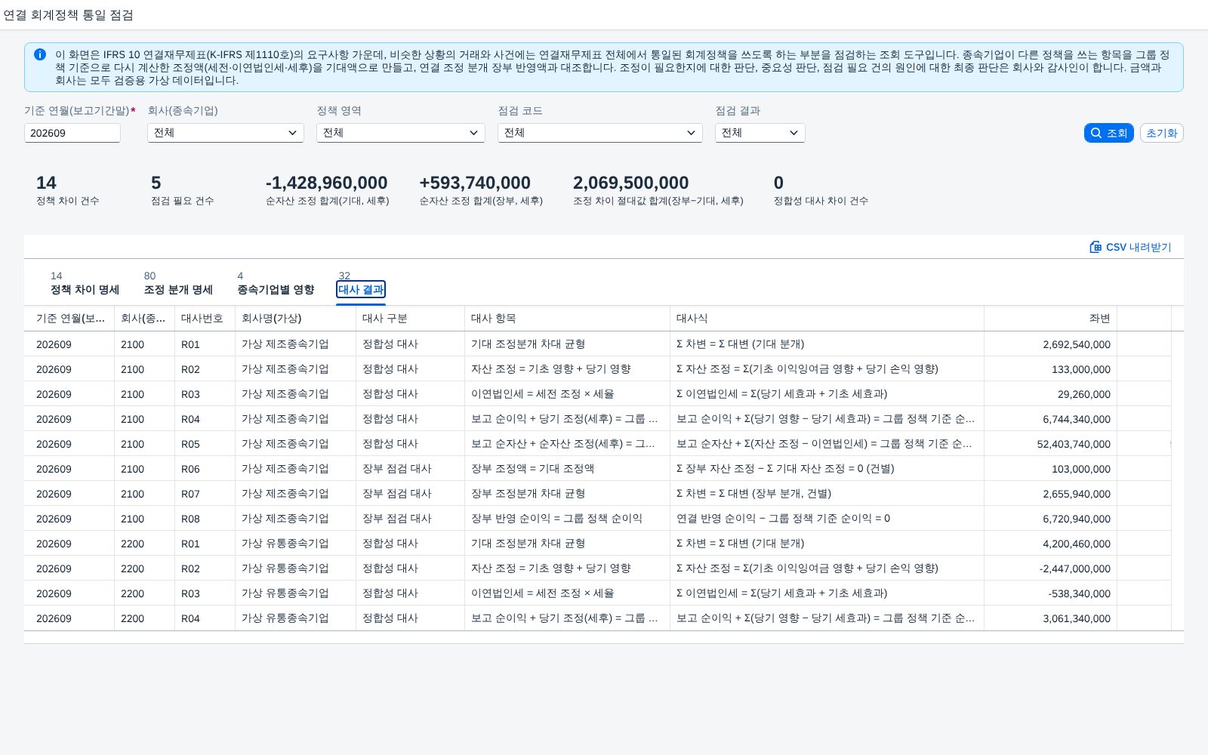This screenshot has width=1208, height=755.
Task: Open the 점검 결과 dropdown
Action: click(x=760, y=133)
